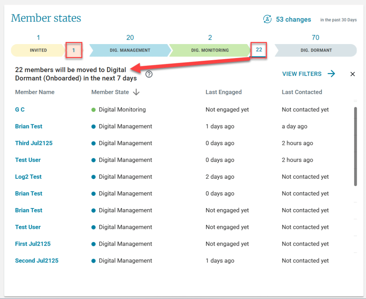The width and height of the screenshot is (366, 299).
Task: Click the transition count 22 box
Action: click(259, 50)
